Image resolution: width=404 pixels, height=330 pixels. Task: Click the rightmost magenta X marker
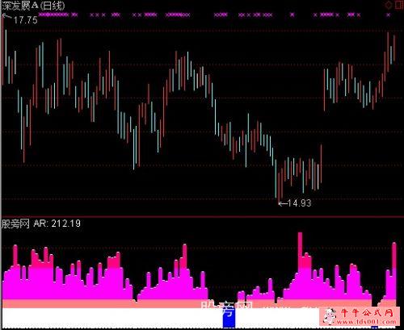point(388,15)
